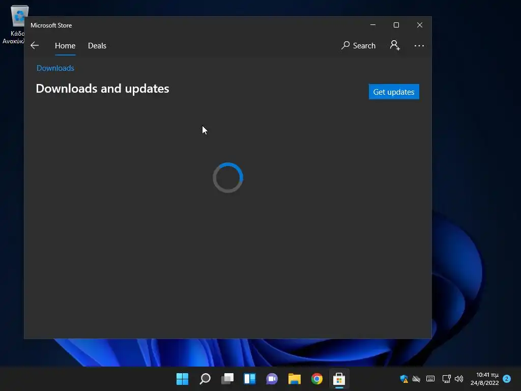The height and width of the screenshot is (391, 521).
Task: Open the three-dot See more menu
Action: (x=419, y=45)
